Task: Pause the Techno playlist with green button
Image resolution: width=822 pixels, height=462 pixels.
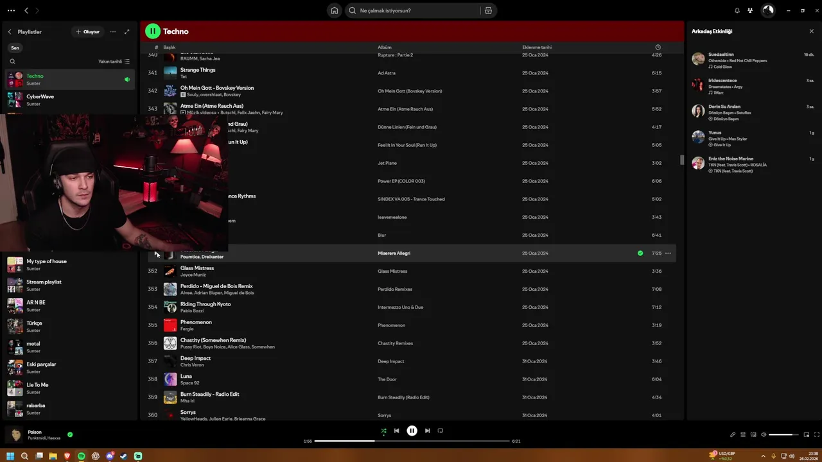Action: point(152,31)
